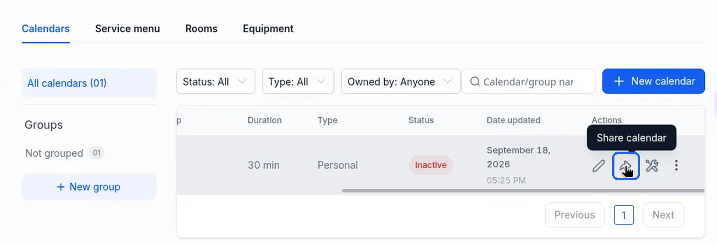
Task: Click the Personal type cell
Action: 338,165
